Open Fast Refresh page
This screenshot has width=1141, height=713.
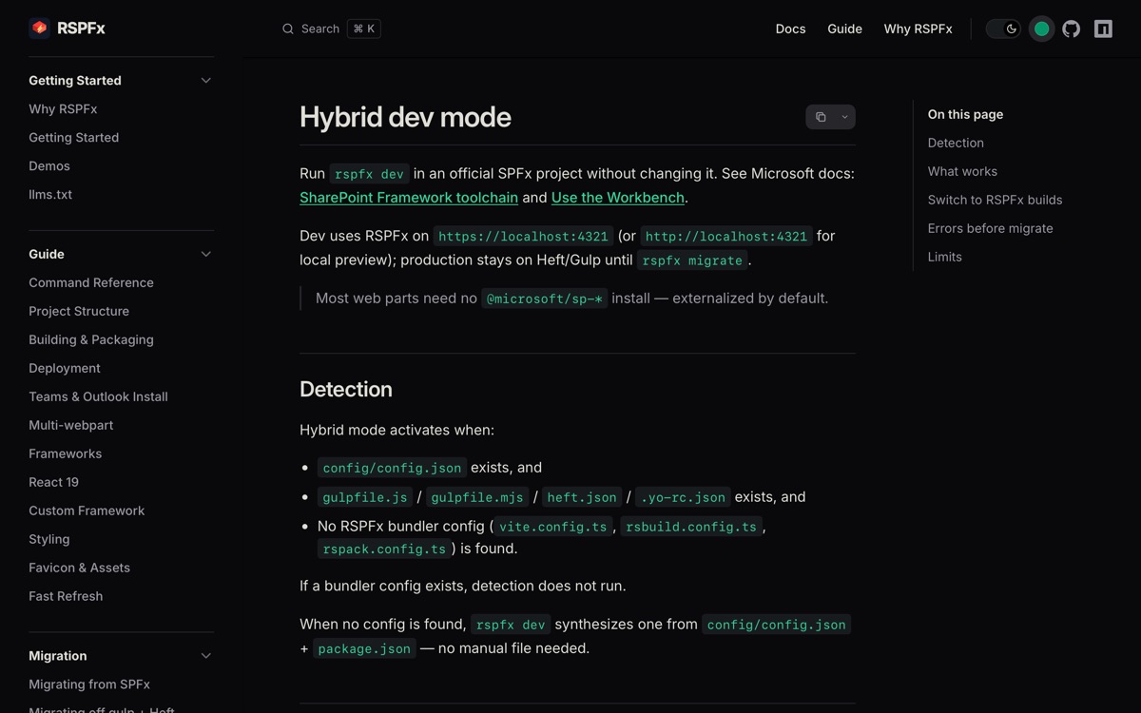coord(66,596)
